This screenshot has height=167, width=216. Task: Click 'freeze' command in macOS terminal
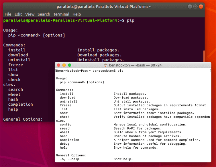pyautogui.click(x=65, y=105)
